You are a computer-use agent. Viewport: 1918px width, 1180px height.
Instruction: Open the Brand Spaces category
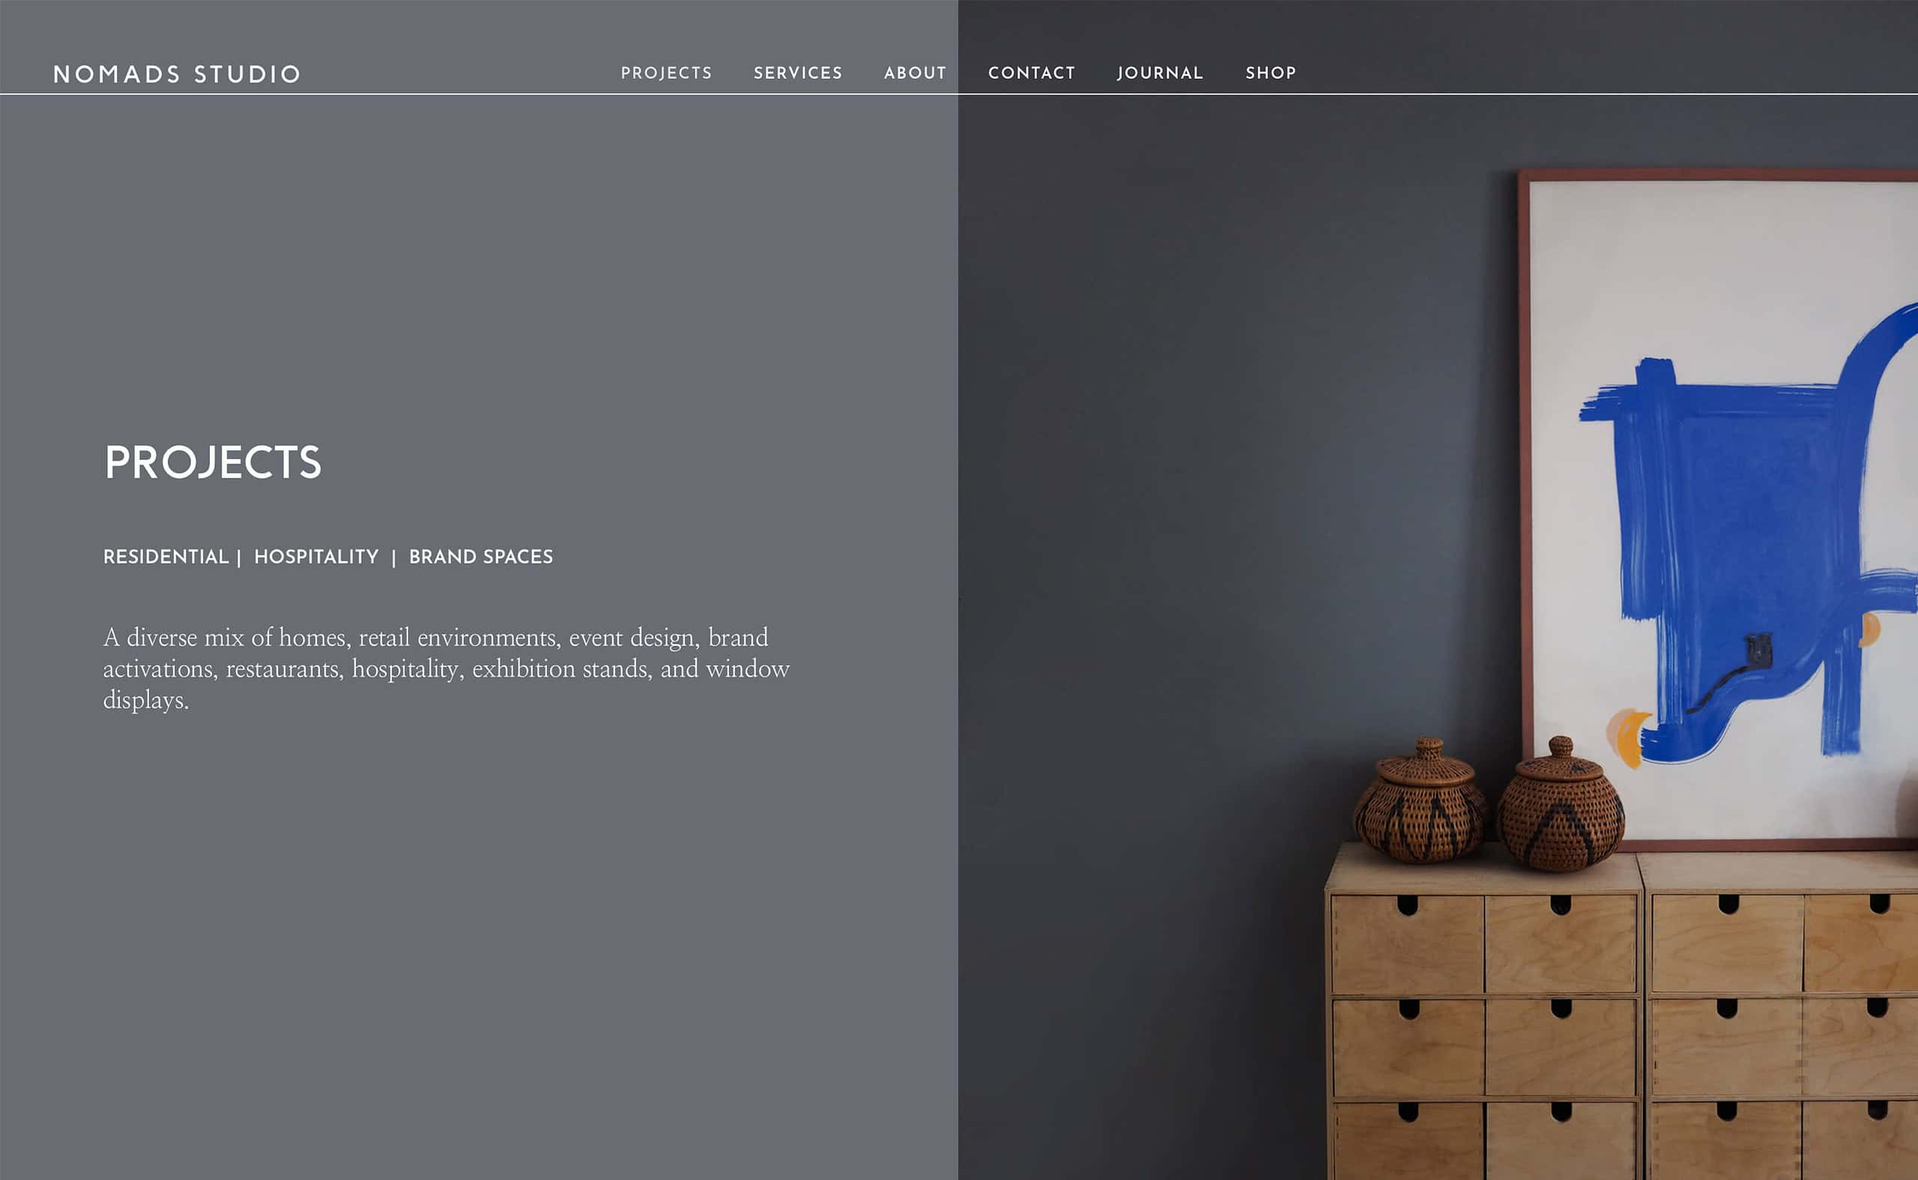coord(481,557)
